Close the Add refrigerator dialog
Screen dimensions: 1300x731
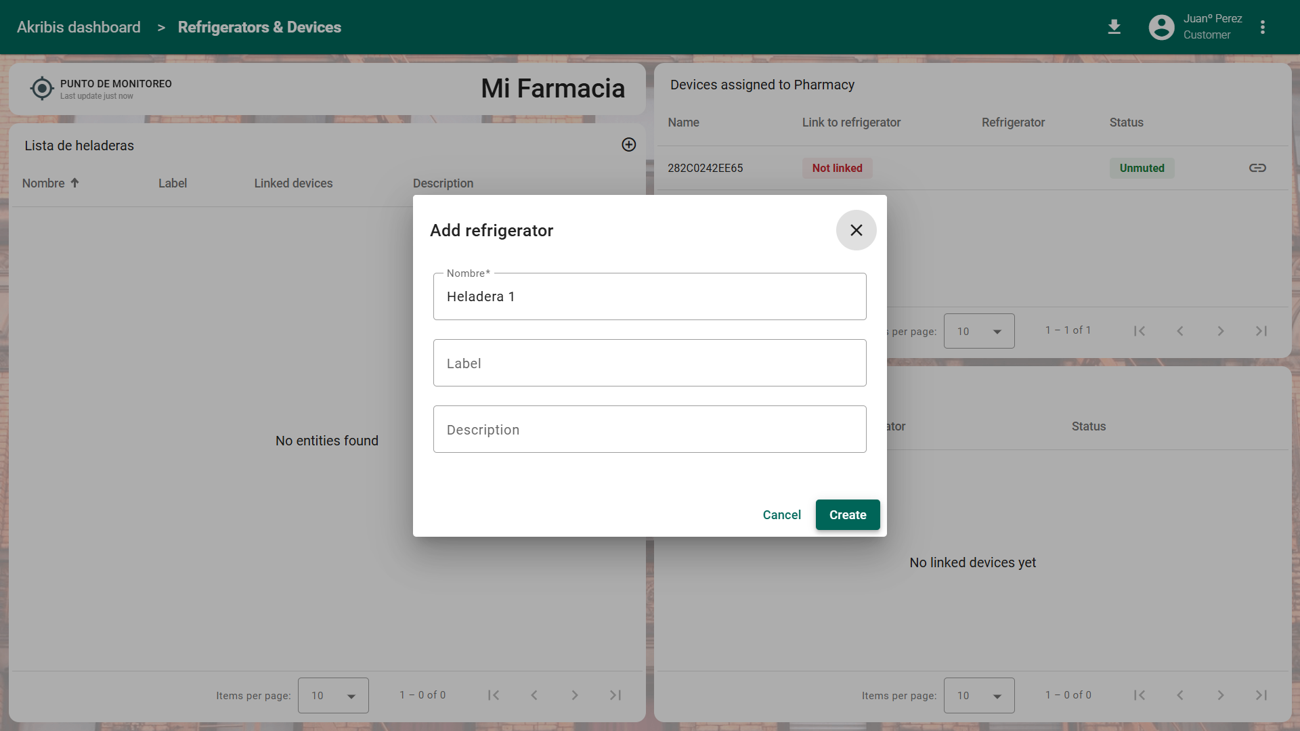pos(856,230)
